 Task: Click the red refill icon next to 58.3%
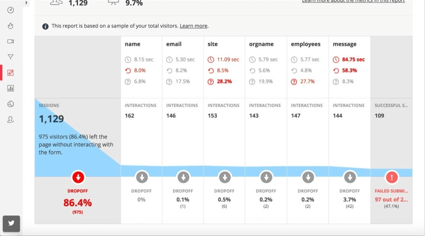336,71
